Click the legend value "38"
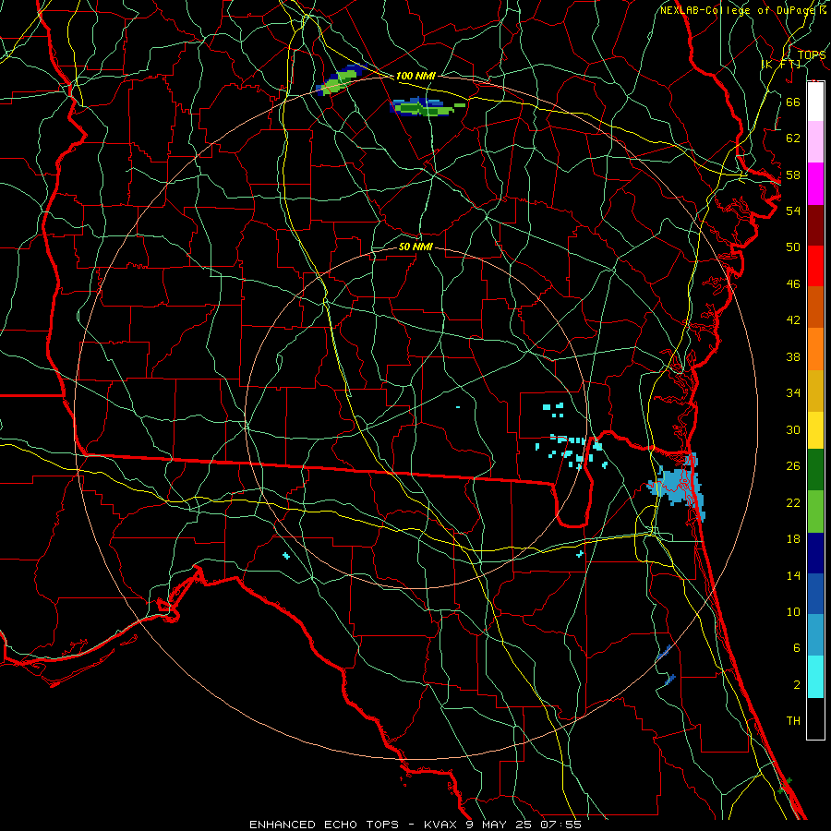Viewport: 831px width, 831px height. pyautogui.click(x=793, y=356)
